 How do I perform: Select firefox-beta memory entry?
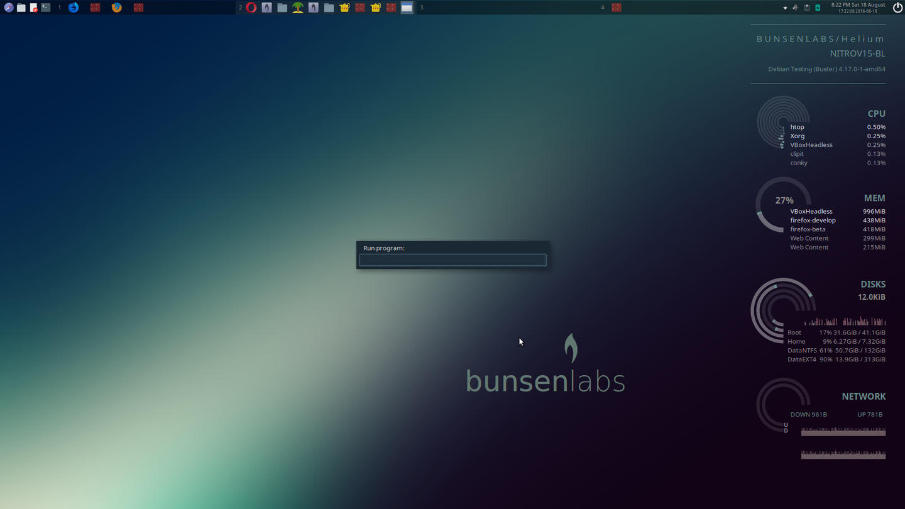[x=838, y=229]
